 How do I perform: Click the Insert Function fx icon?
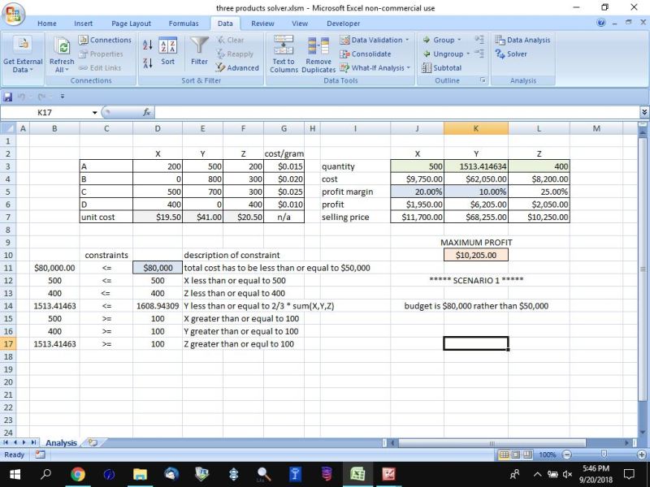[x=147, y=112]
